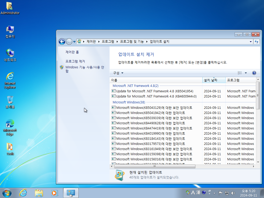Image resolution: width=264 pixels, height=198 pixels.
Task: Select 컴퓨터 desktop icon
Action: [10, 32]
